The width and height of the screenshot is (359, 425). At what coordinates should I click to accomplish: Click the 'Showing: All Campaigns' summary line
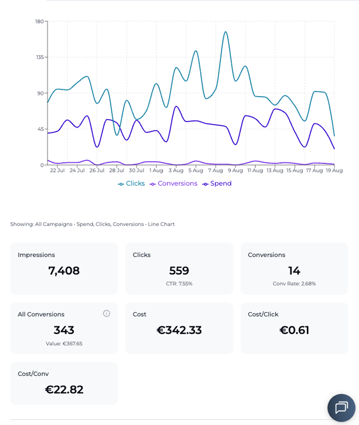pyautogui.click(x=92, y=224)
